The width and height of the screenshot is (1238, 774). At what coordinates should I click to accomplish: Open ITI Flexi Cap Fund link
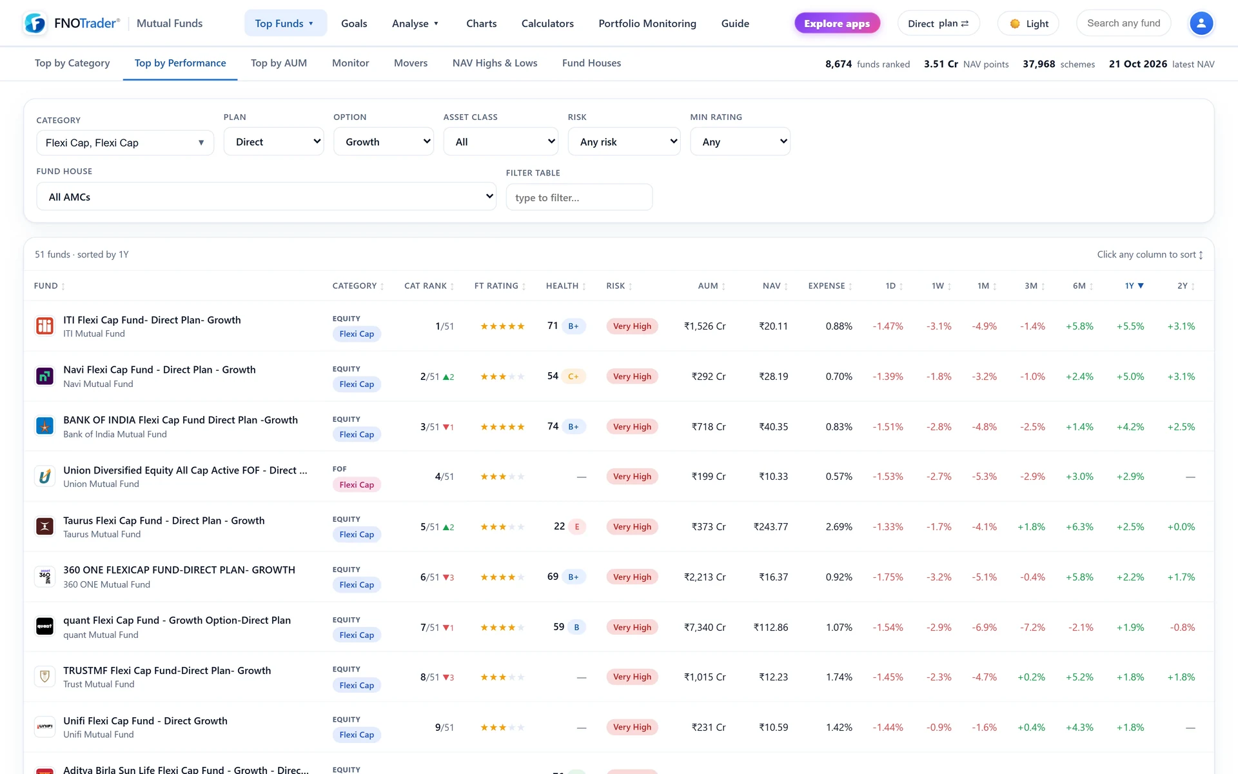pos(152,320)
